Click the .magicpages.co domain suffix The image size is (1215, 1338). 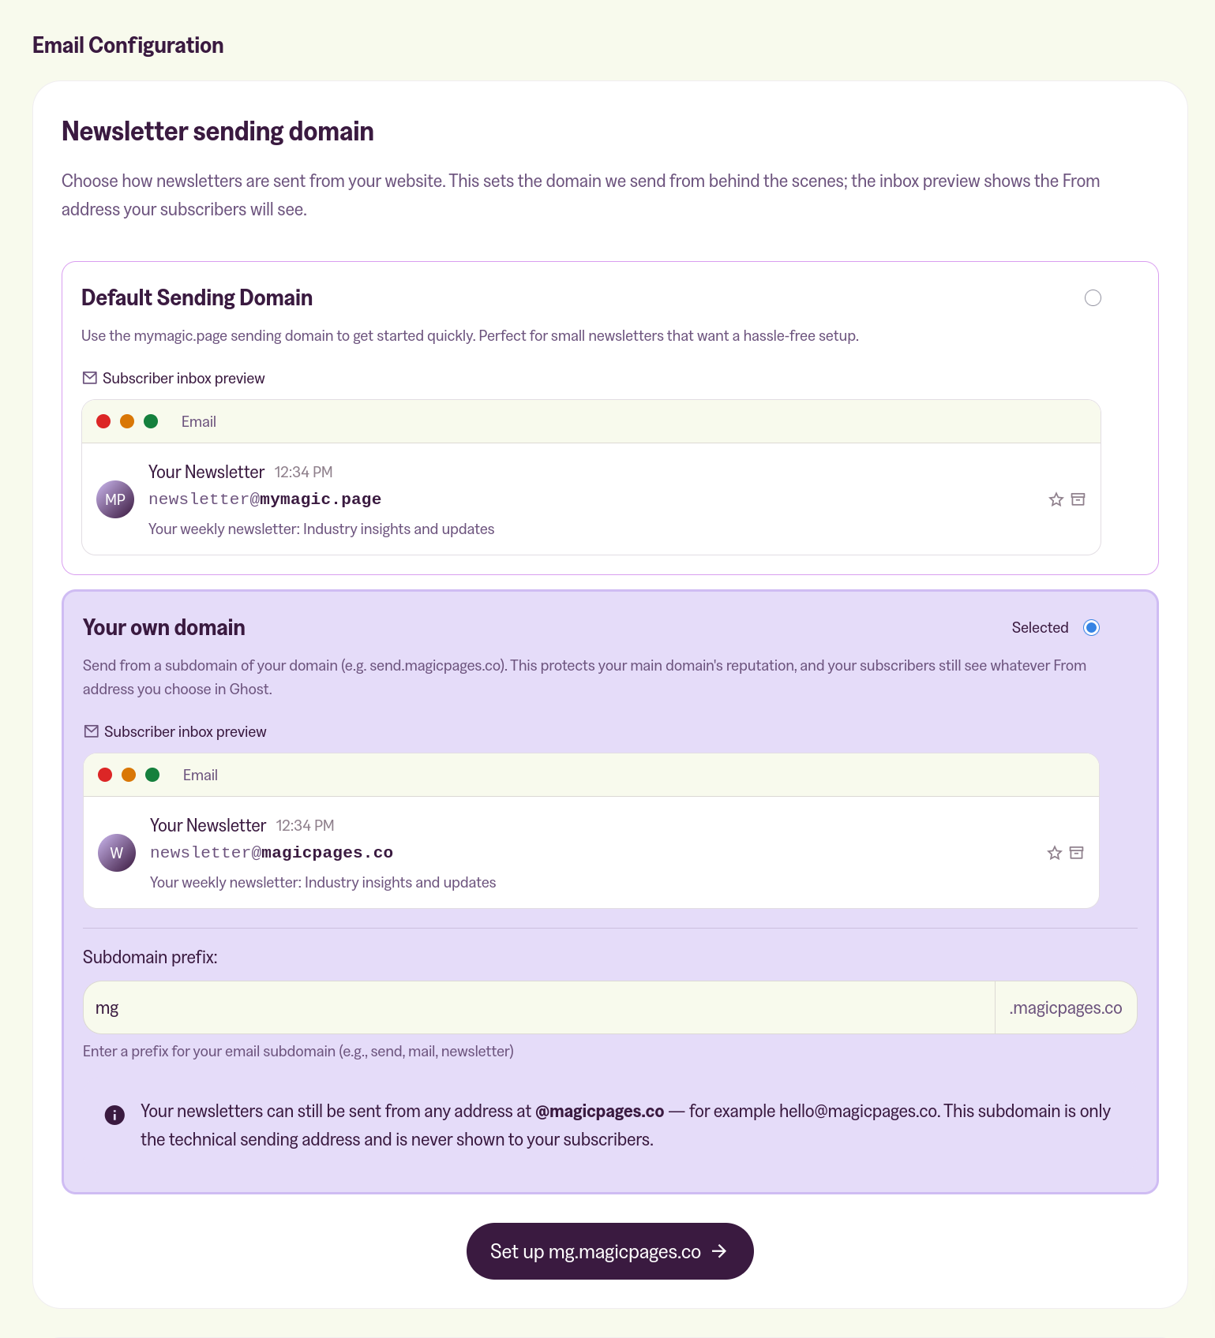tap(1066, 1007)
